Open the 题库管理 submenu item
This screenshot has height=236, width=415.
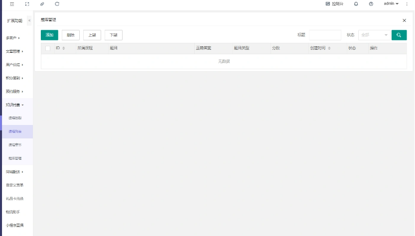coord(15,158)
